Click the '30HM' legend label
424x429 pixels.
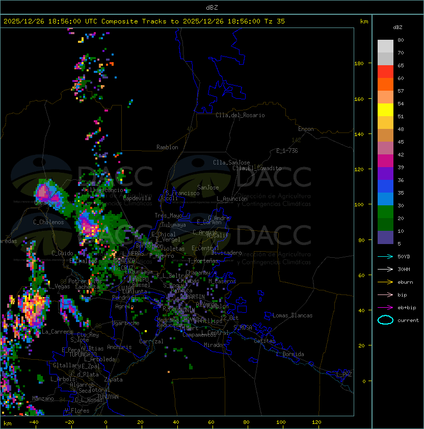404,269
